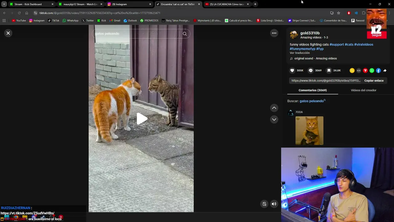Open the Panzoid bookmark

358,21
